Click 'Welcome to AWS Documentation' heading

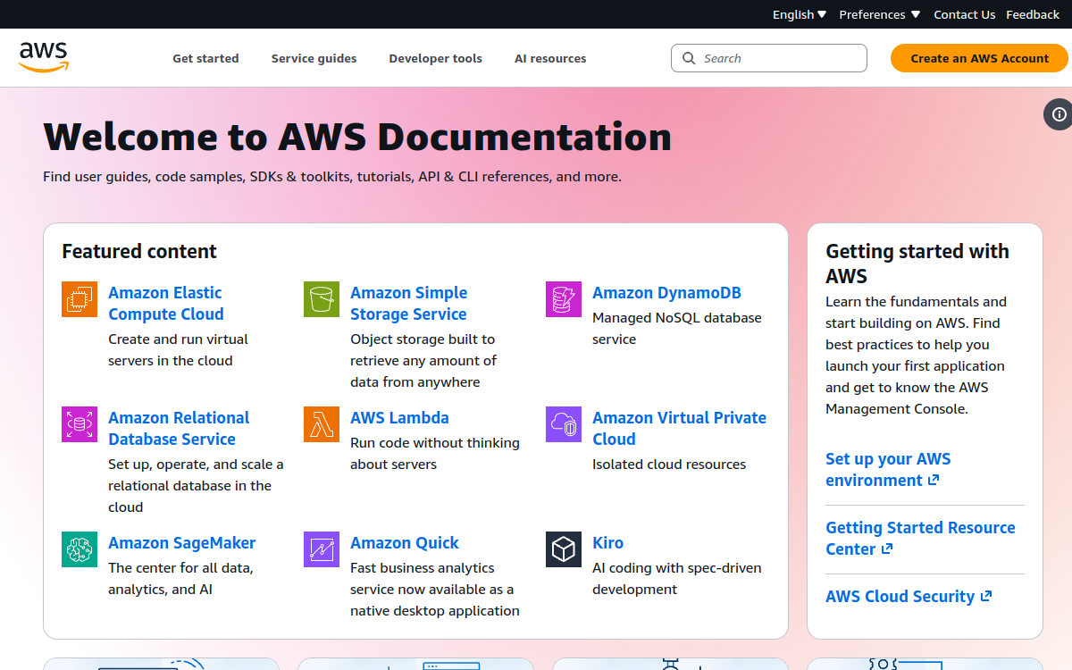tap(357, 137)
